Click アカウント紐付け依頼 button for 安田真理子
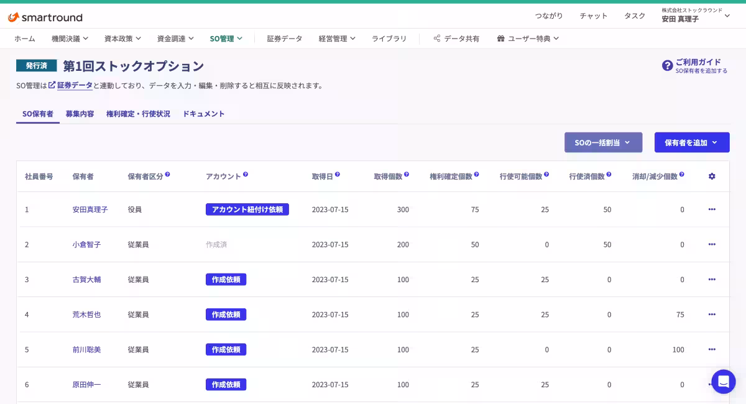746x404 pixels. tap(247, 209)
